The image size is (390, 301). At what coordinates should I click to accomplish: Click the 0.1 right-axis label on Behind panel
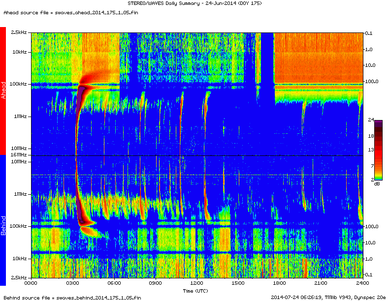[x=369, y=274]
